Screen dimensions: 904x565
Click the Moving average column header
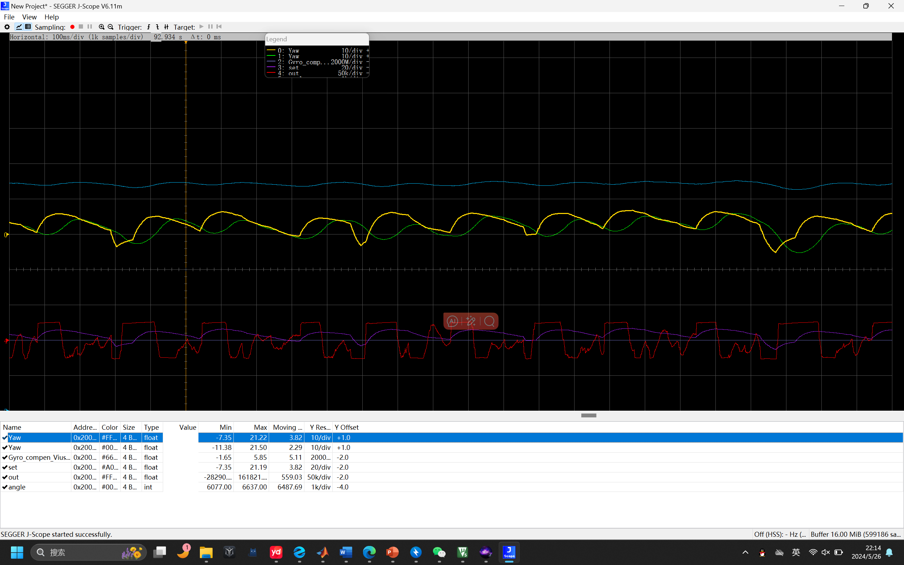pos(287,427)
